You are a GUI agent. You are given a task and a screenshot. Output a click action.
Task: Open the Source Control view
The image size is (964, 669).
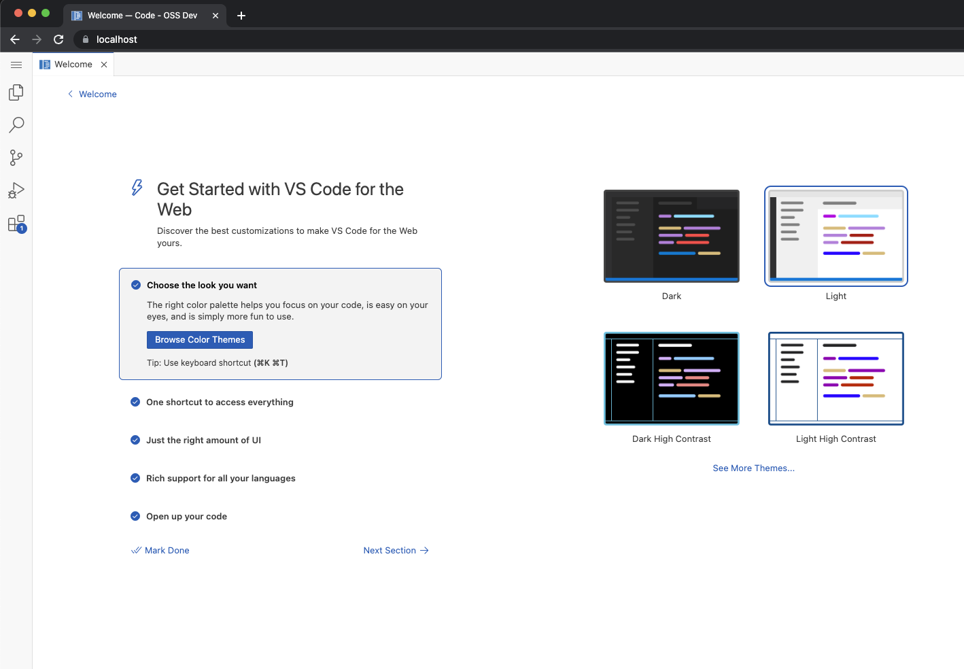coord(16,158)
